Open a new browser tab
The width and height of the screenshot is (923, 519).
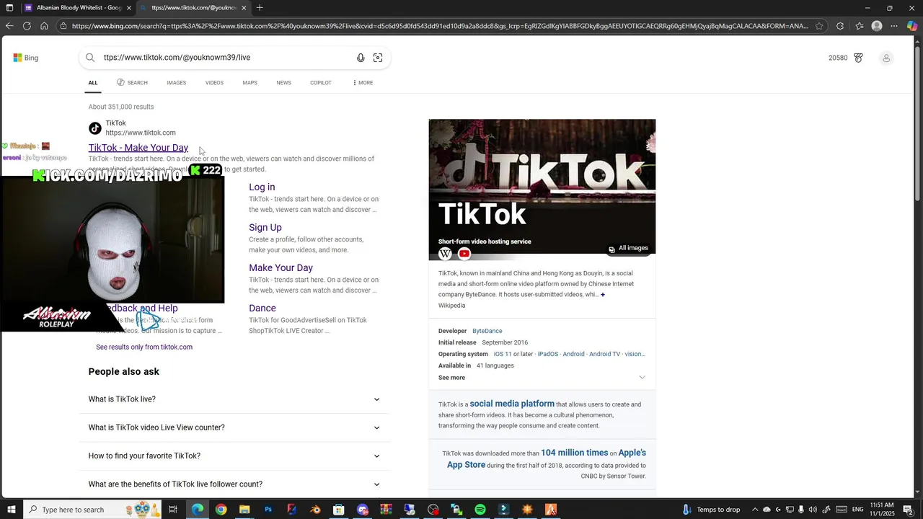coord(260,8)
